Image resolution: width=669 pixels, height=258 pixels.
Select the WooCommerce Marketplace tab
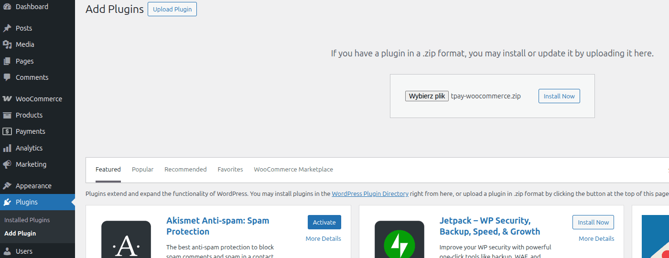click(x=293, y=170)
